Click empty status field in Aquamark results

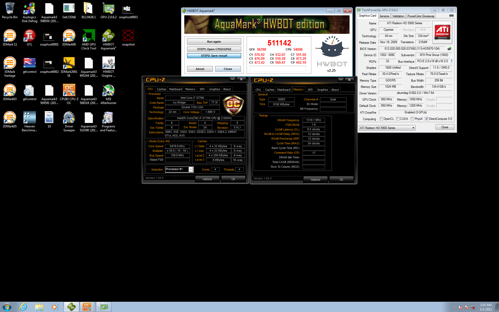tap(278, 69)
